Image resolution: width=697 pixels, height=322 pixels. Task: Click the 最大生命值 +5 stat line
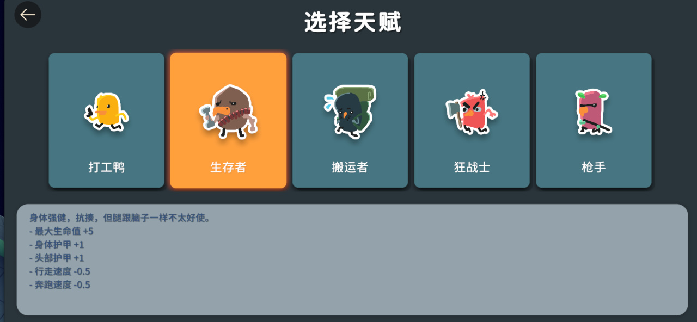coord(62,231)
